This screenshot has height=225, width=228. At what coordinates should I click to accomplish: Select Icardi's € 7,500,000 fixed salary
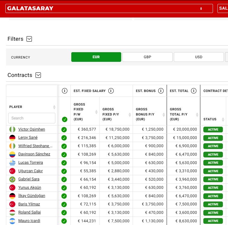pos(119,221)
